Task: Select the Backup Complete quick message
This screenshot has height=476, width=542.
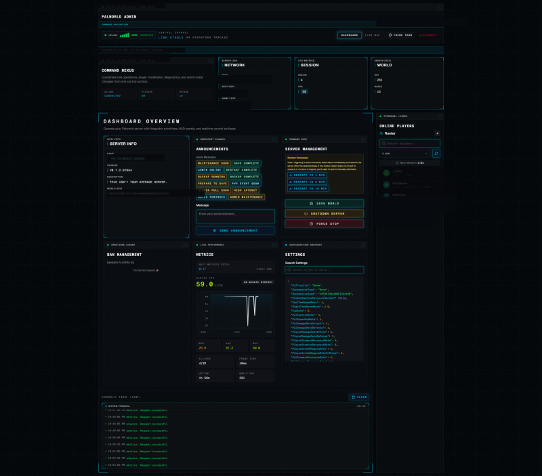Action: click(x=245, y=177)
